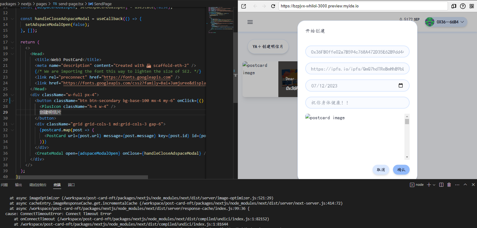Click modal scrollbar down arrow

407,157
